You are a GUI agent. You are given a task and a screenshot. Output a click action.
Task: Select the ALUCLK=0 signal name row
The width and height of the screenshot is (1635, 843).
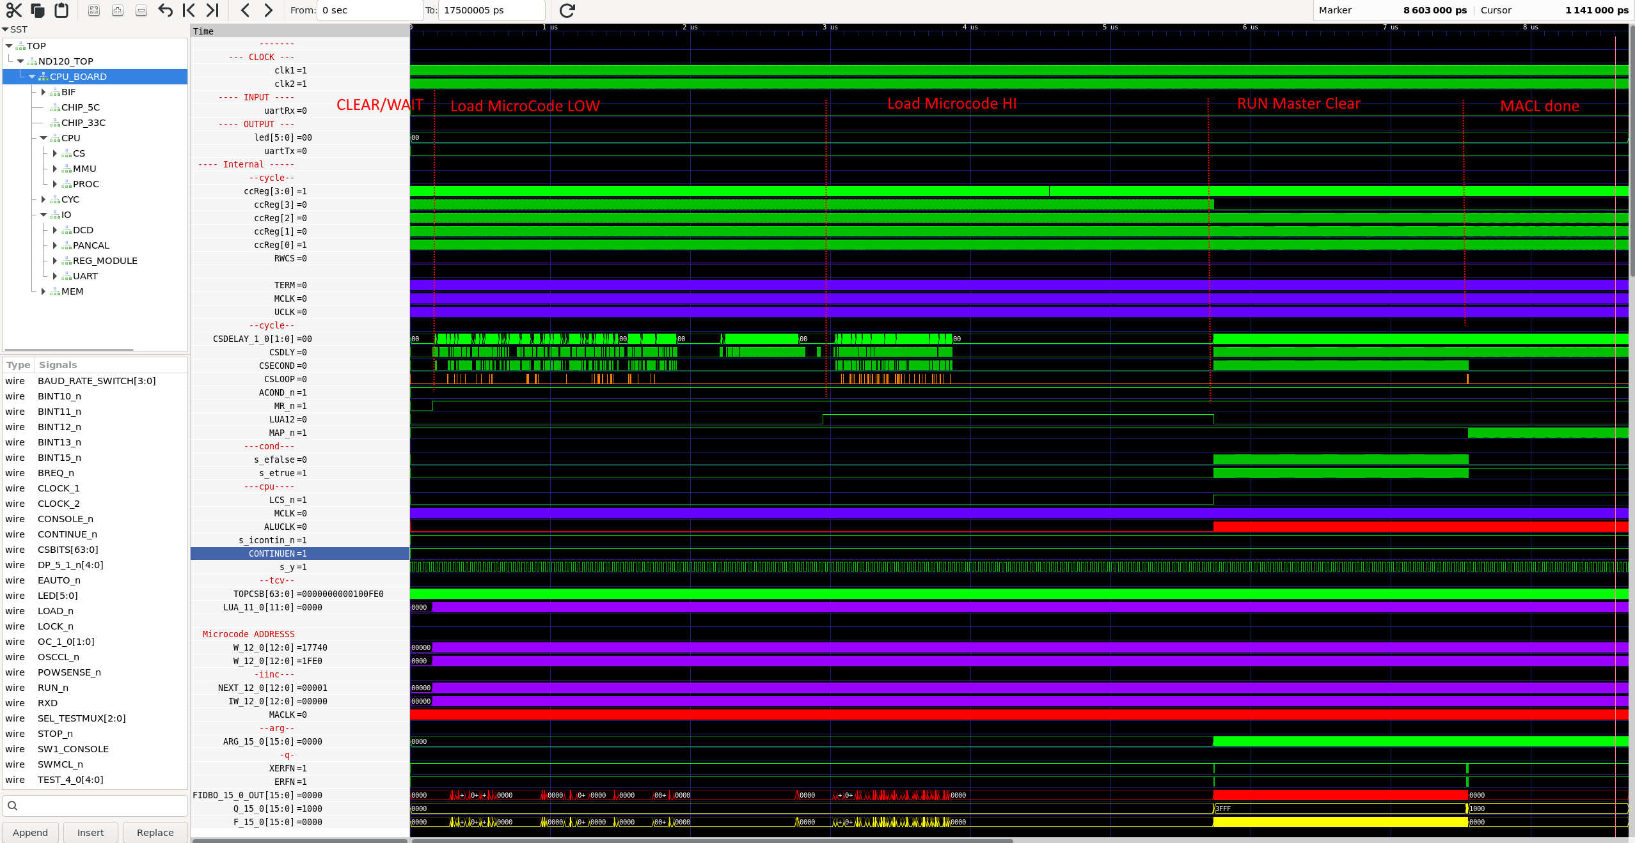pyautogui.click(x=300, y=527)
